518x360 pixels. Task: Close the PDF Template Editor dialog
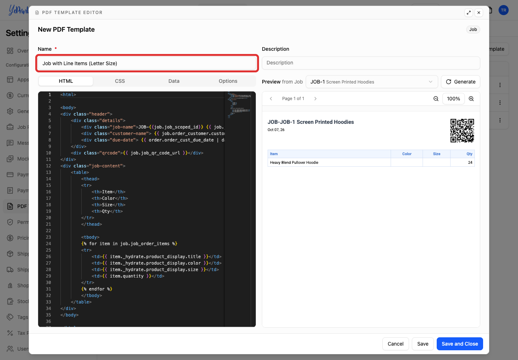coord(479,13)
